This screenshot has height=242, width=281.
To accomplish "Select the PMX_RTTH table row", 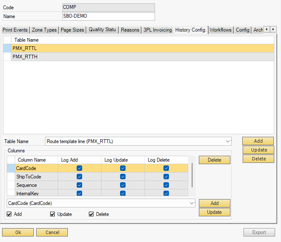I will pyautogui.click(x=25, y=56).
